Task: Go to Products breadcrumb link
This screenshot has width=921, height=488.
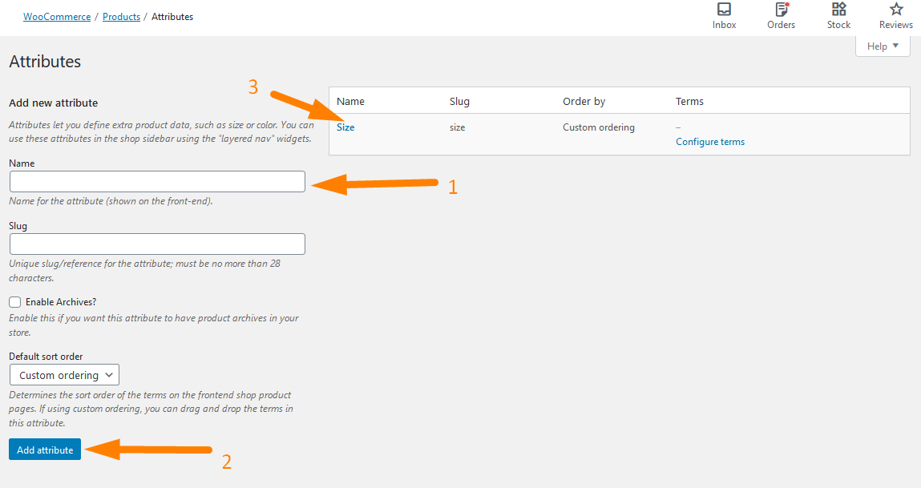Action: pos(122,17)
